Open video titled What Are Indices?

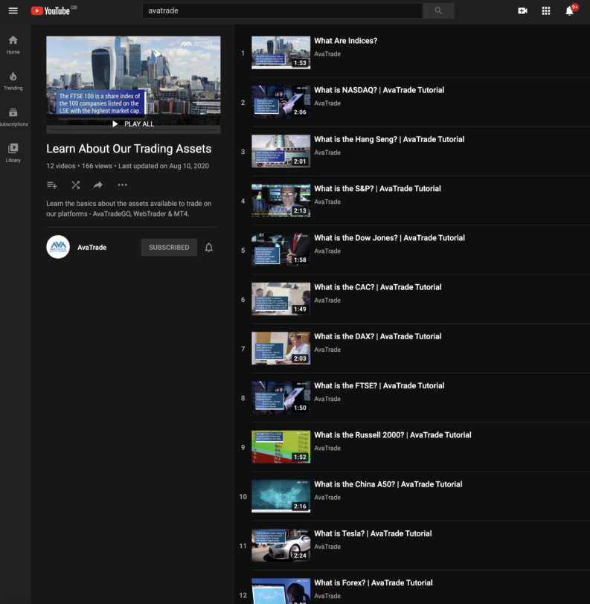(x=345, y=41)
